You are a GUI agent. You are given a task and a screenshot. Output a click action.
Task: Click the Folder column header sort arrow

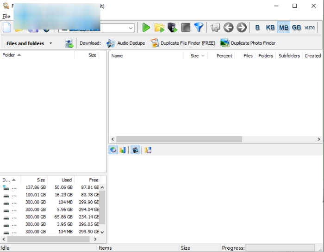[19, 55]
